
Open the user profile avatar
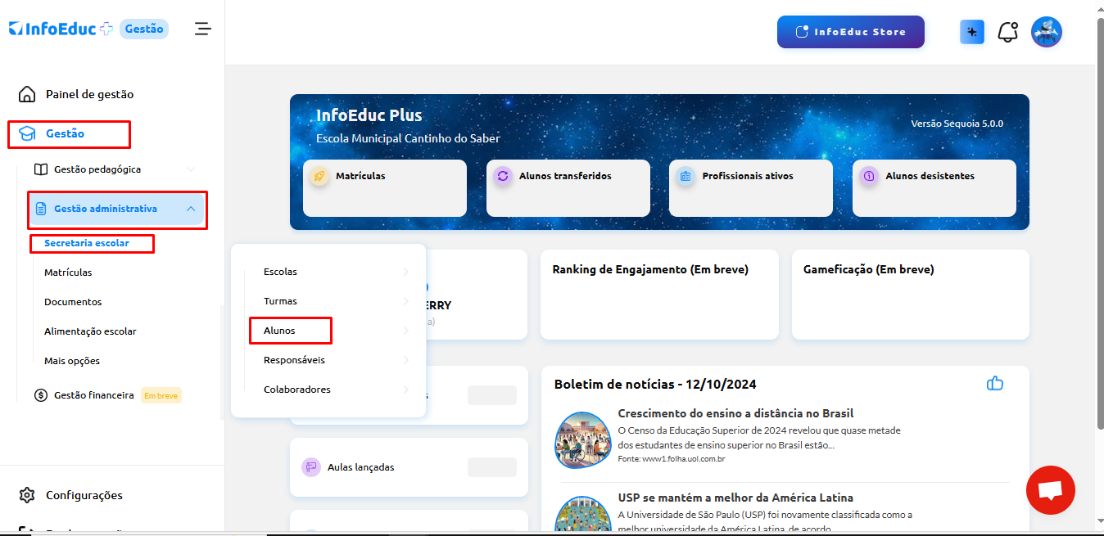coord(1047,32)
